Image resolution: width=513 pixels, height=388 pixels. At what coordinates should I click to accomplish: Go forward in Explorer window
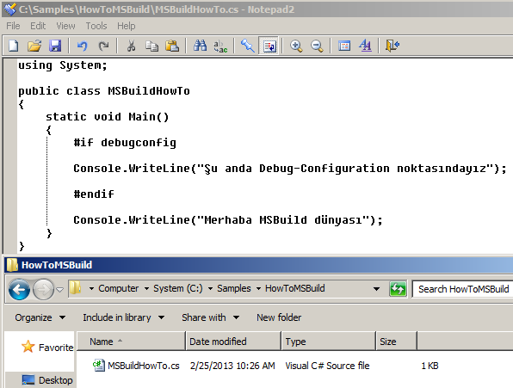pos(44,289)
